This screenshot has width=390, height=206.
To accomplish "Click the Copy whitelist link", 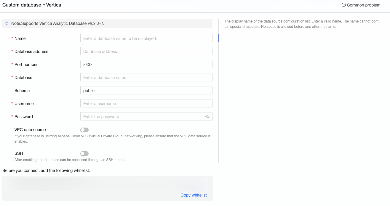I will coord(194,195).
